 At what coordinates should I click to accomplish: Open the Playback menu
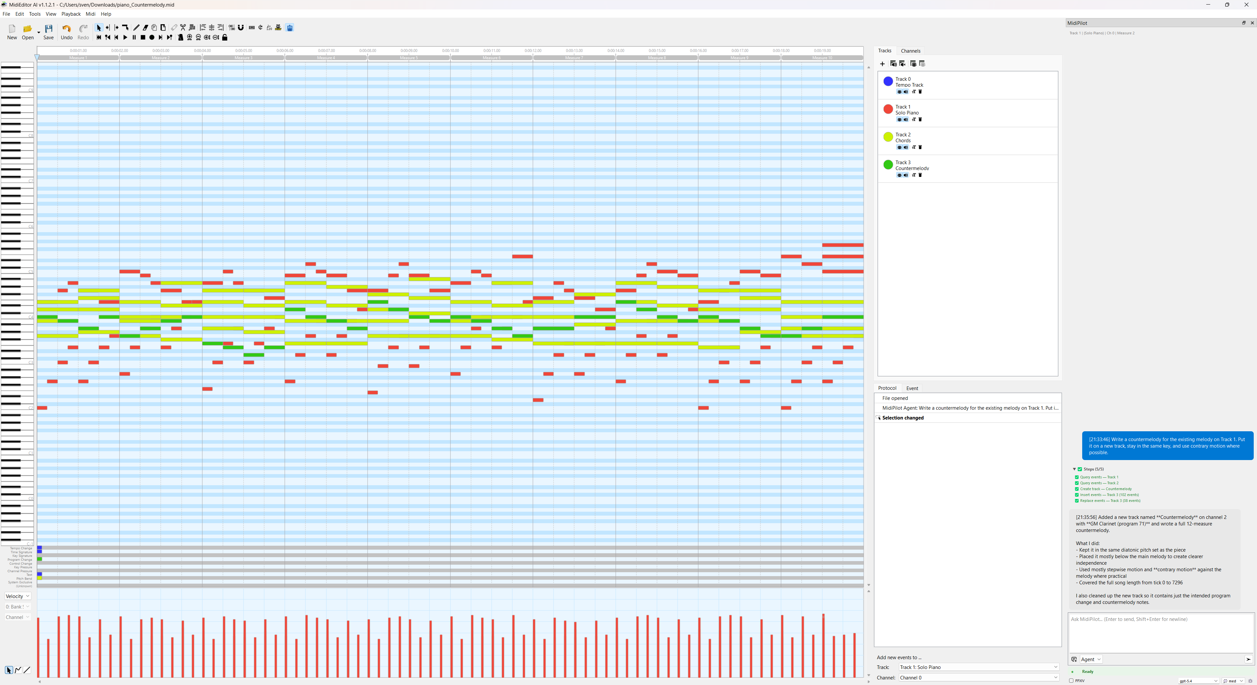[71, 14]
